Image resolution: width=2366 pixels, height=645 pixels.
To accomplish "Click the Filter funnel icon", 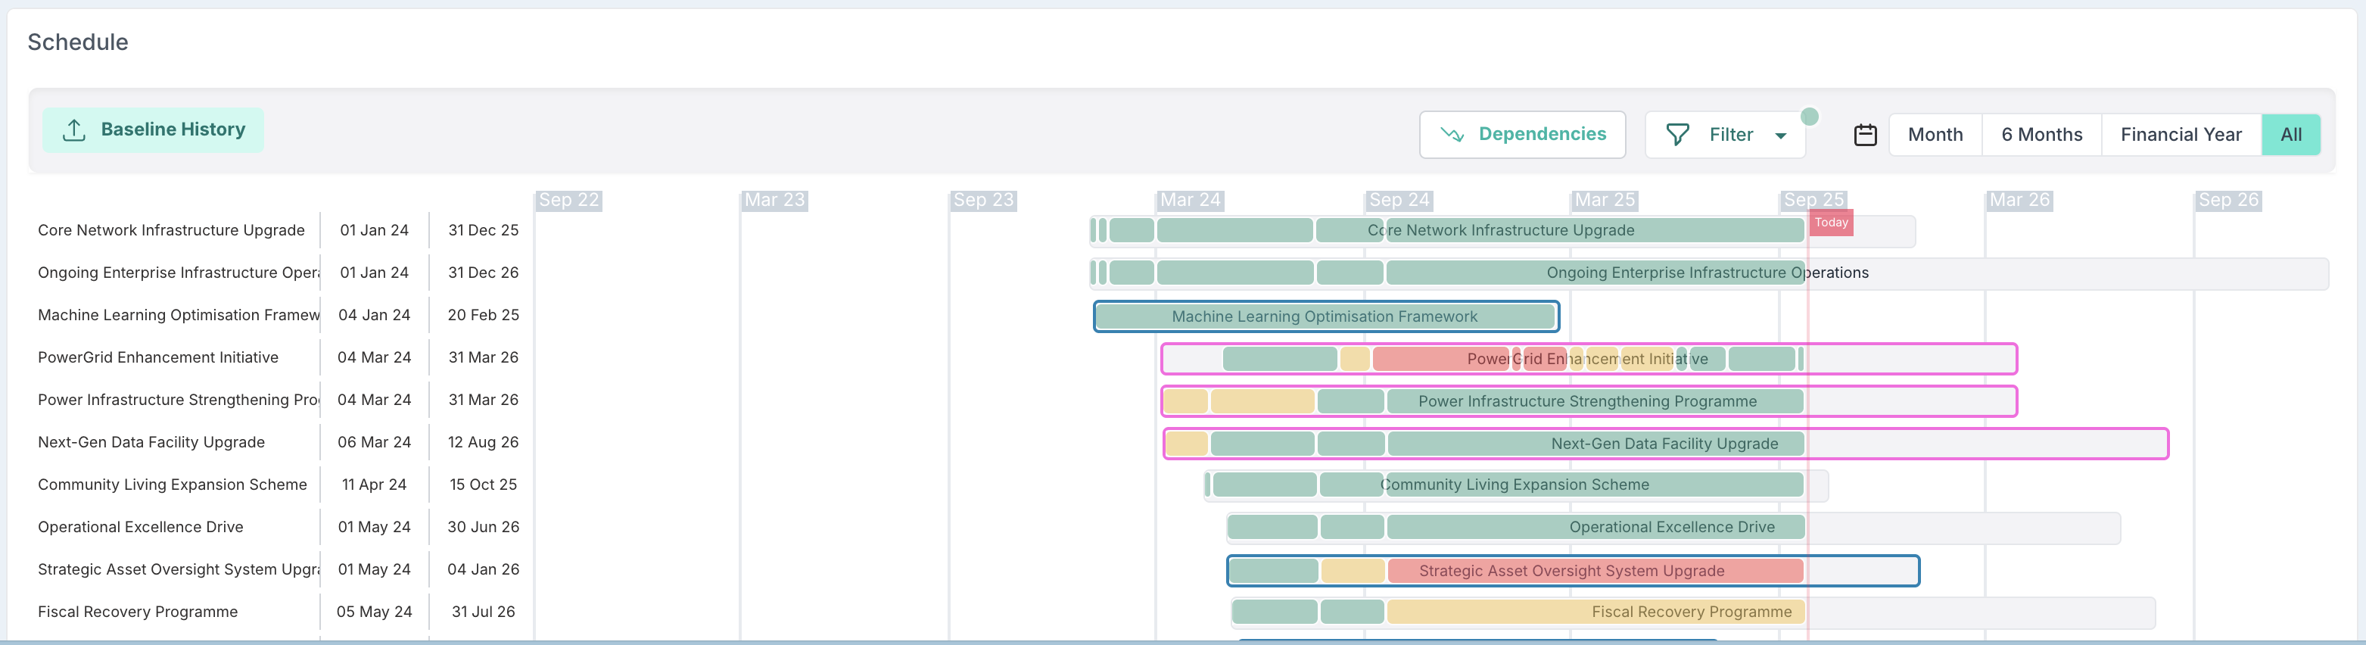I will click(x=1677, y=135).
